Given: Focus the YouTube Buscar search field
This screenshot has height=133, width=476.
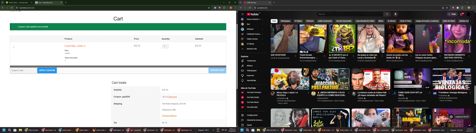Looking at the screenshot, I should point(350,14).
